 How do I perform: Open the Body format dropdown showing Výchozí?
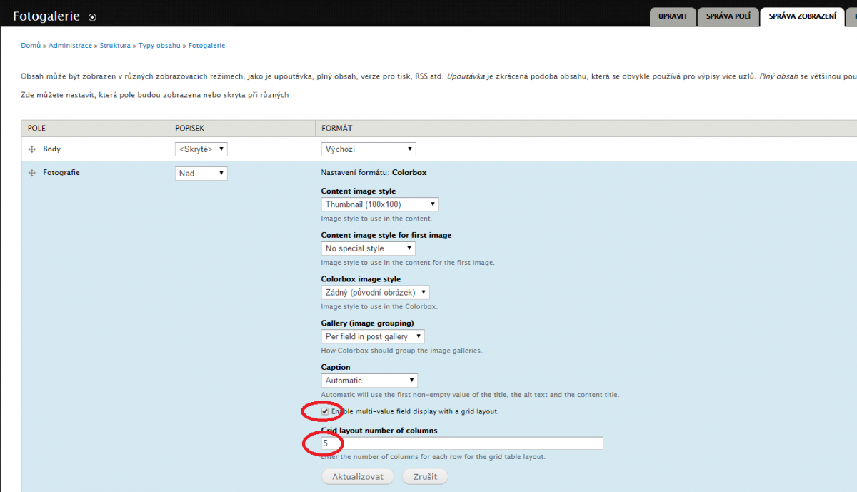(369, 149)
